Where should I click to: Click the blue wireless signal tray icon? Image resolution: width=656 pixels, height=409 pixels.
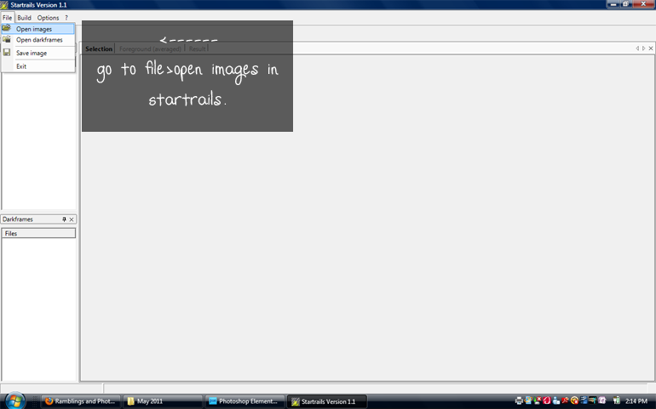point(584,400)
